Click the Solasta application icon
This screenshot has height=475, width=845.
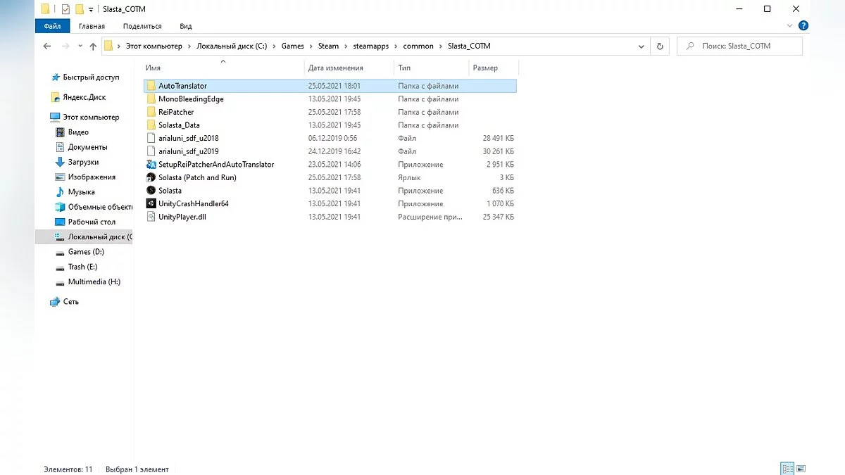tap(151, 191)
